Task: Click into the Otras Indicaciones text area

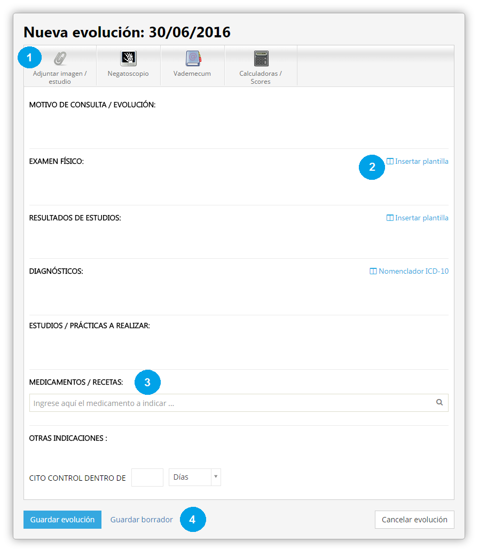Action: [239, 454]
